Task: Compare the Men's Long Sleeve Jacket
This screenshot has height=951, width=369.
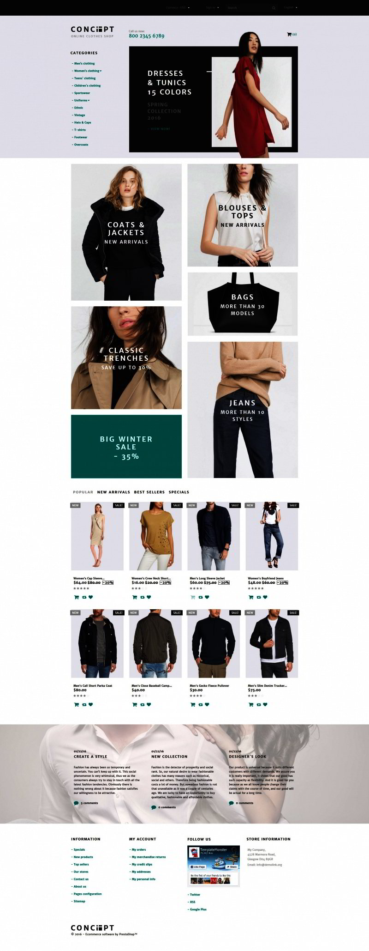Action: 200,597
